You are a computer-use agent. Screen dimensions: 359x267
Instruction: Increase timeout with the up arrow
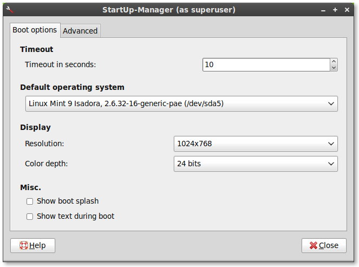tap(334, 61)
